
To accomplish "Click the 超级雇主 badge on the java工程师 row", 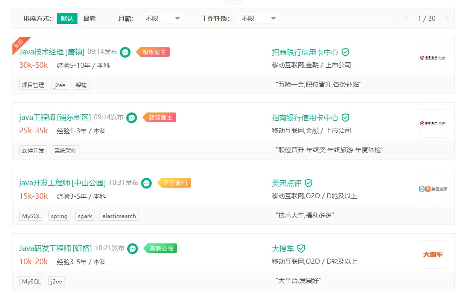I will click(160, 118).
